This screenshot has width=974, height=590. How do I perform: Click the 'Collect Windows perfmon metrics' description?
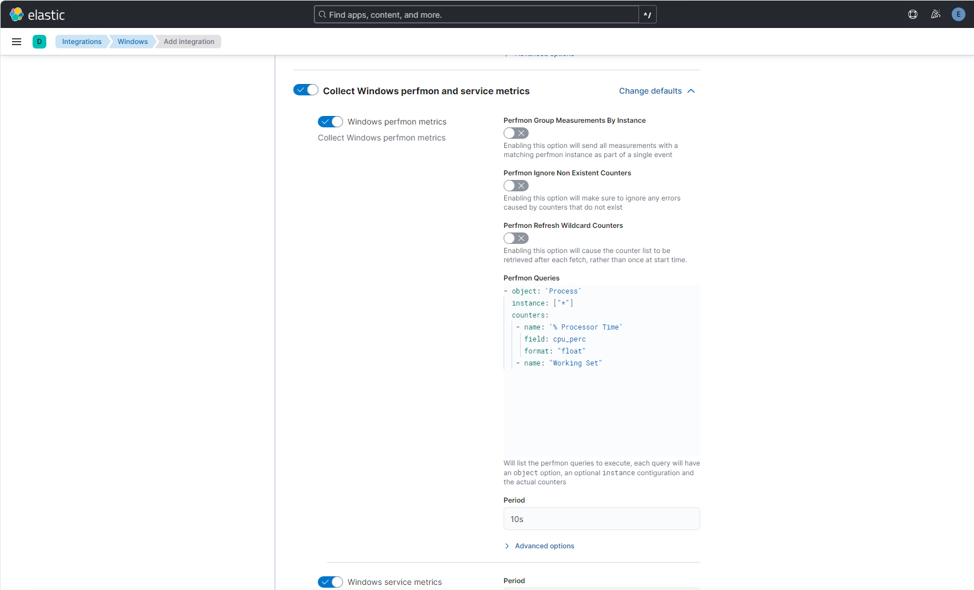pyautogui.click(x=382, y=138)
